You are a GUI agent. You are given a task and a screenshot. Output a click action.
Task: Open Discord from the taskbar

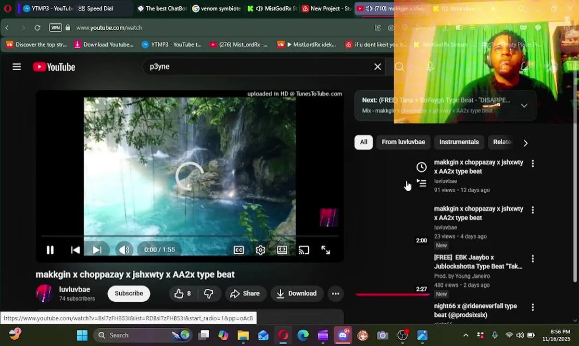click(343, 335)
